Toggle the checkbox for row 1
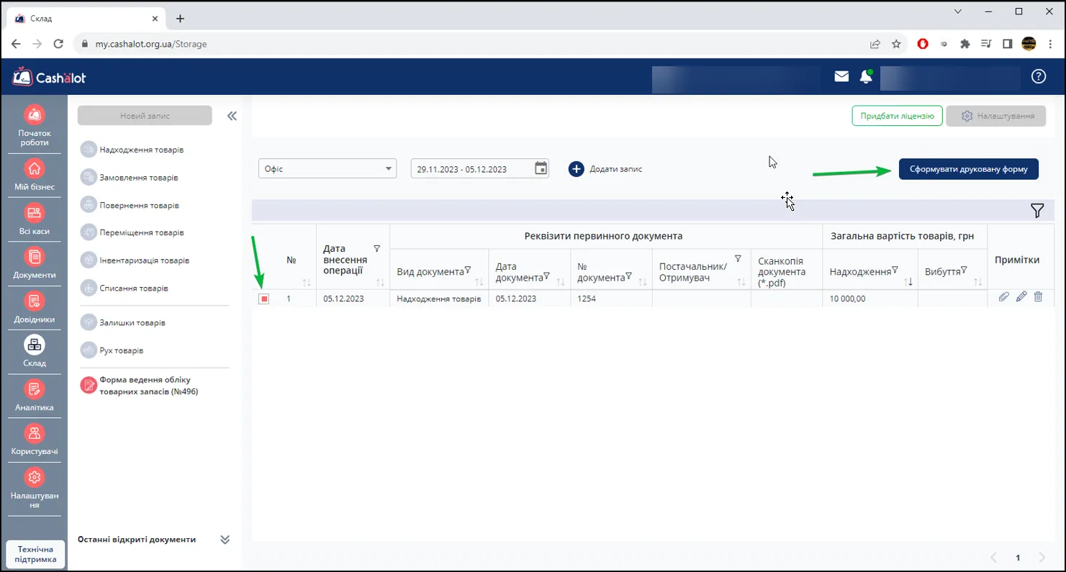This screenshot has height=572, width=1066. pos(264,299)
